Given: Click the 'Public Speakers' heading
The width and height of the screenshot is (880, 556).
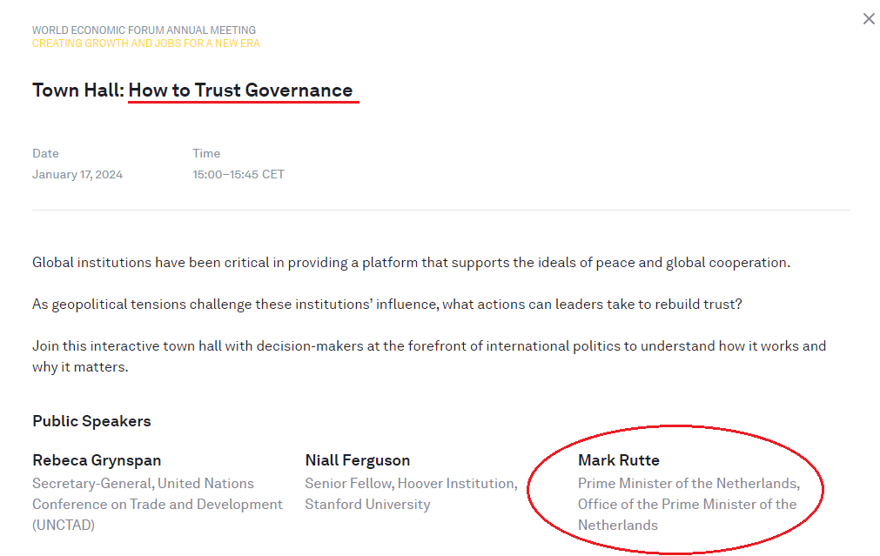Looking at the screenshot, I should tap(91, 421).
